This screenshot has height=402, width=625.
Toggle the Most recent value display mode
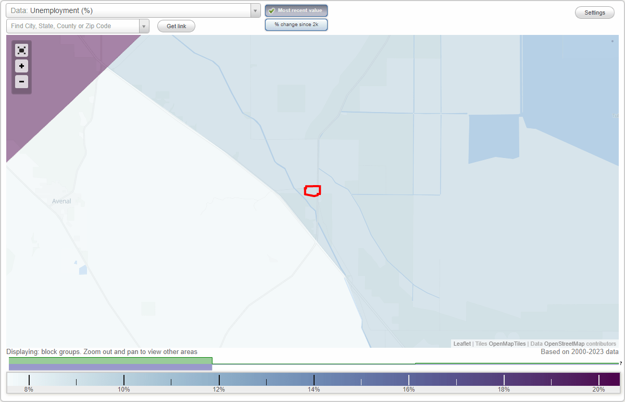pos(296,10)
